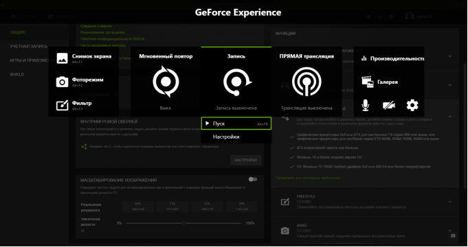
Task: Expand the second feature row chevron with gamepad
Action: click(450, 85)
